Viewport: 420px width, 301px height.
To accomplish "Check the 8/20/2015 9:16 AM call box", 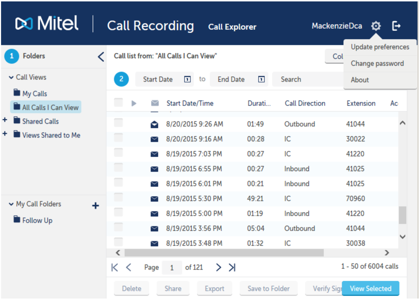I will 118,138.
